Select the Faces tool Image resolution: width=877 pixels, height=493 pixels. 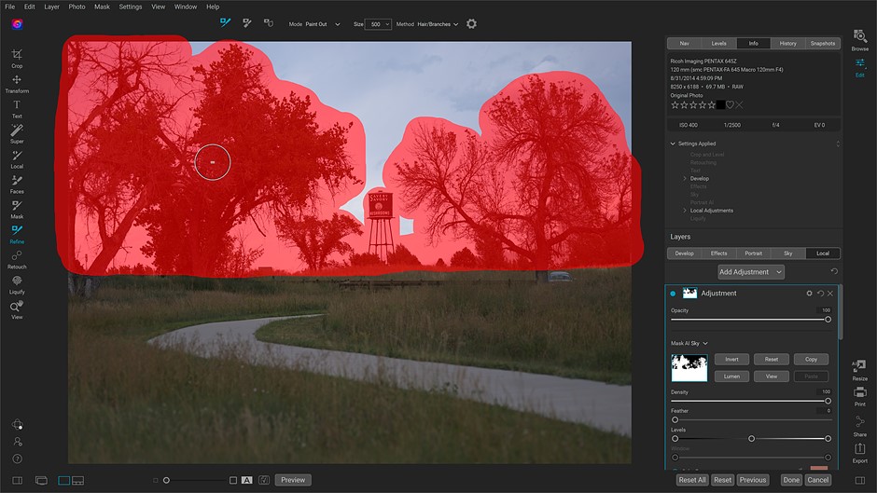17,184
